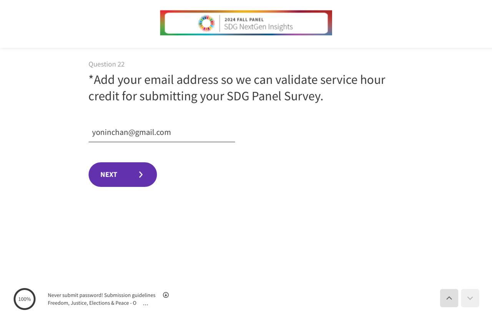Click the 100% progress circle

tap(25, 299)
